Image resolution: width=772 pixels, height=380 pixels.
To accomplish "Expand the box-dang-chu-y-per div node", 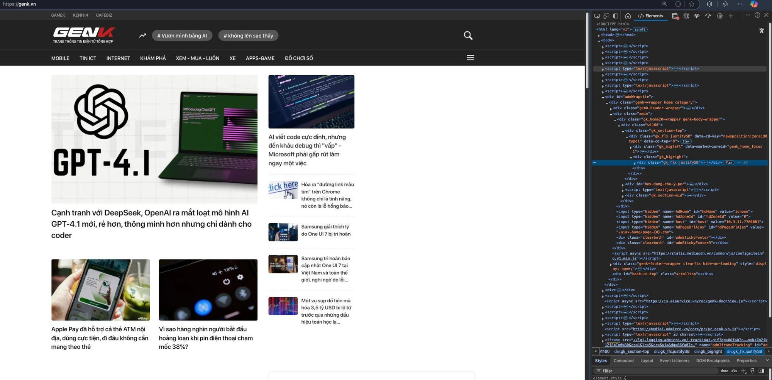I will [623, 185].
